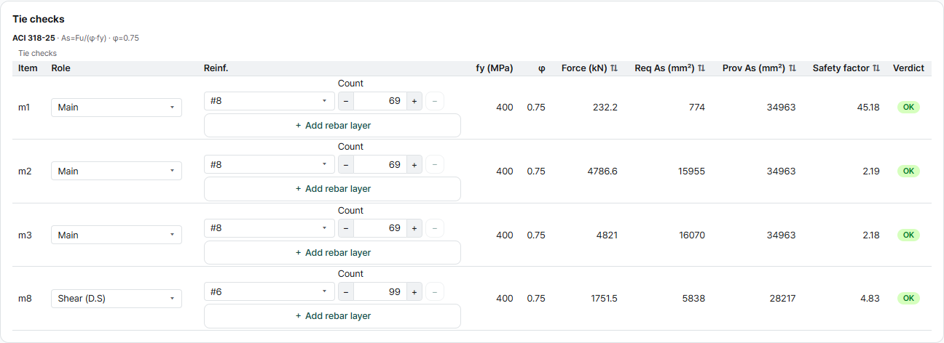Select the item label m8
944x343 pixels.
(x=25, y=299)
